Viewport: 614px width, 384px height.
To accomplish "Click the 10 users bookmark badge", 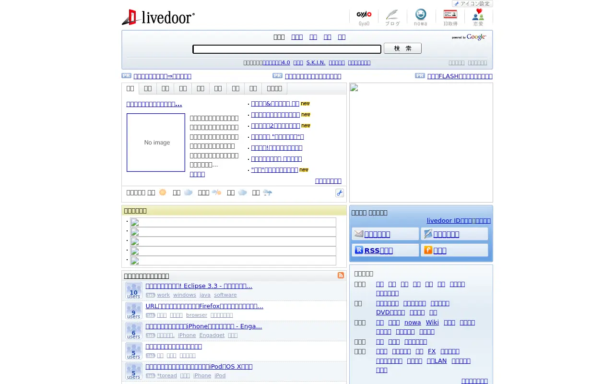I will [x=134, y=291].
